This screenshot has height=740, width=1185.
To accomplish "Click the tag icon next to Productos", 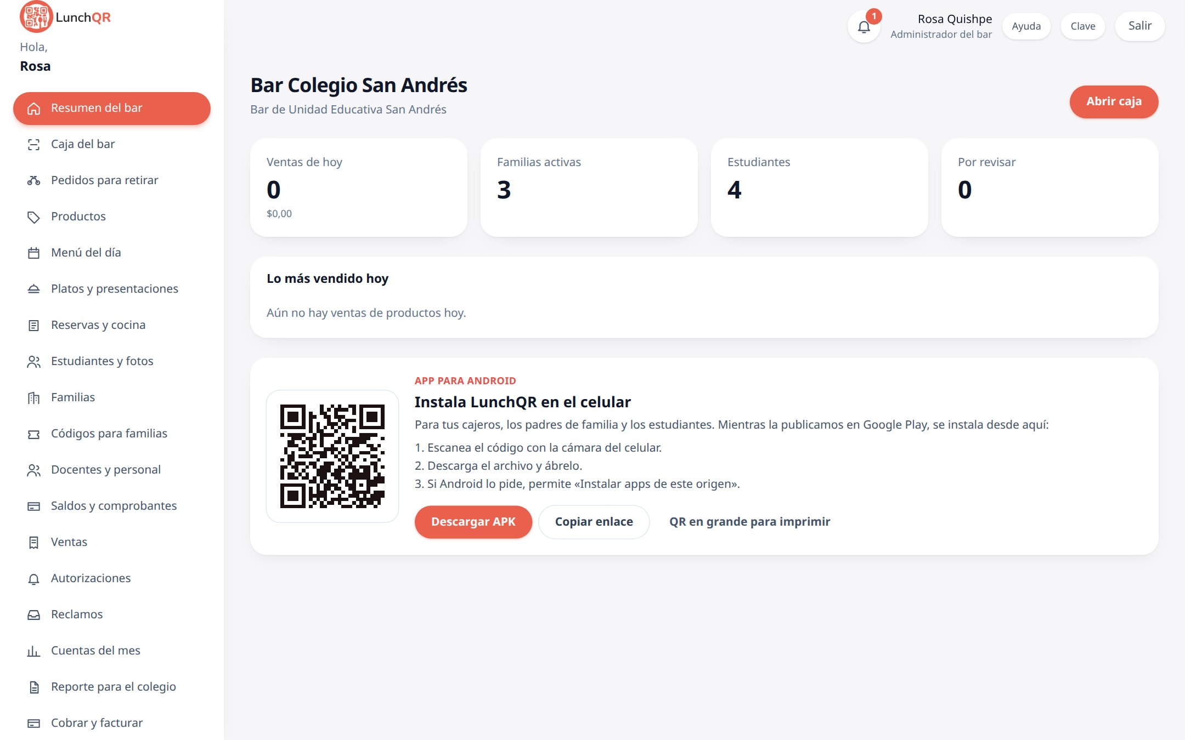I will point(34,217).
